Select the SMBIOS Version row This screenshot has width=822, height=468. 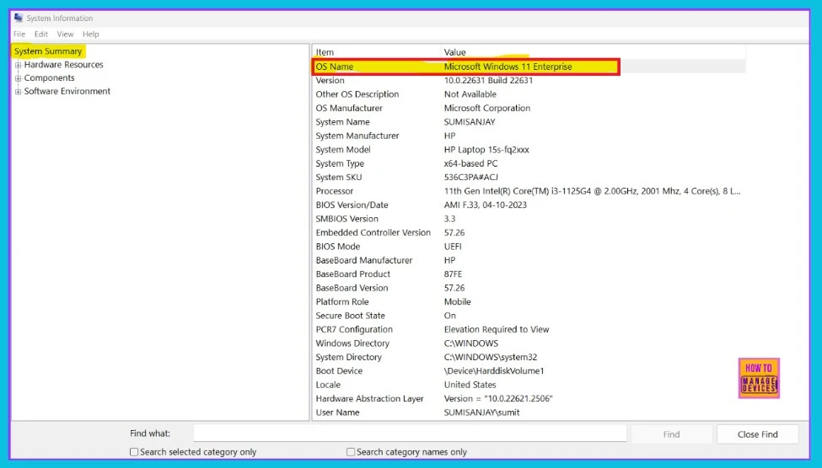coord(529,219)
